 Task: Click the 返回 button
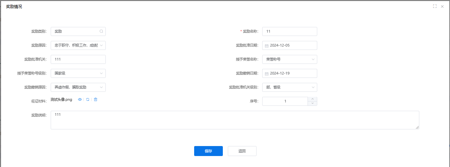pyautogui.click(x=242, y=151)
